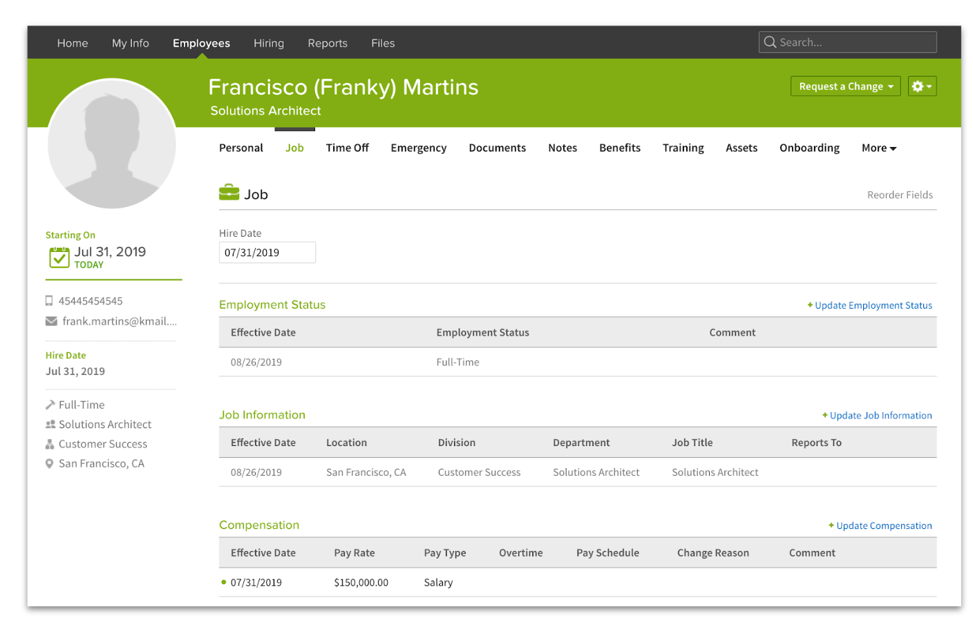
Task: Click the wrench icon beside Full-Time
Action: coord(48,404)
